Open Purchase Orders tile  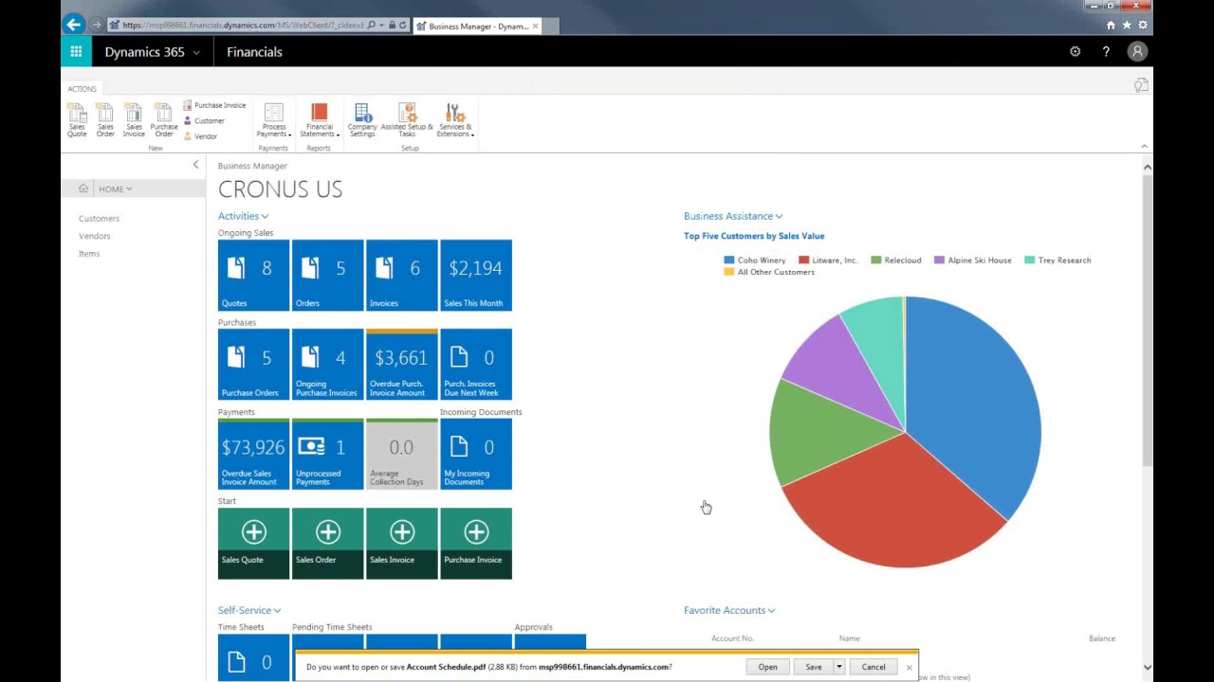pos(253,365)
